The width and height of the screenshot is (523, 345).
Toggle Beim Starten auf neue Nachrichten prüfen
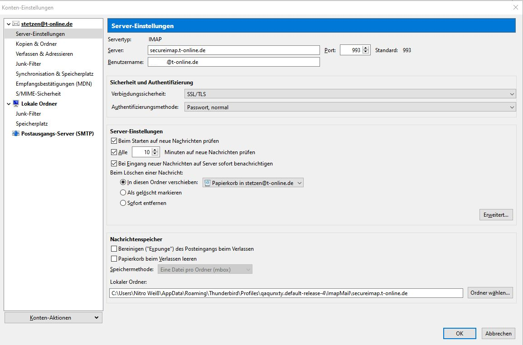click(114, 141)
